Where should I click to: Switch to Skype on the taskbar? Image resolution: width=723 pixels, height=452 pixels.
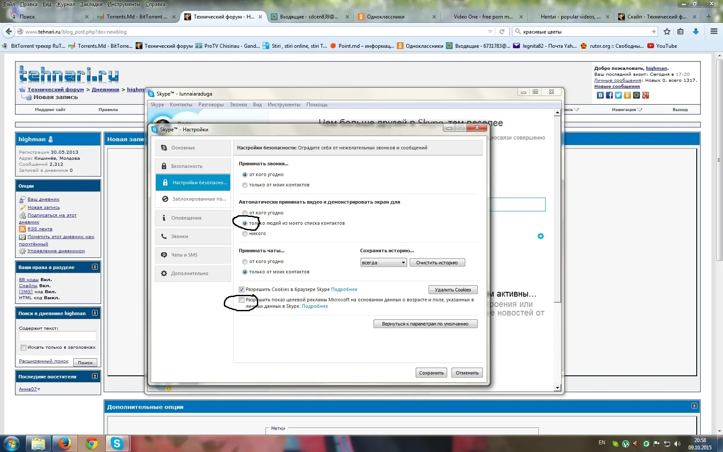click(x=117, y=443)
